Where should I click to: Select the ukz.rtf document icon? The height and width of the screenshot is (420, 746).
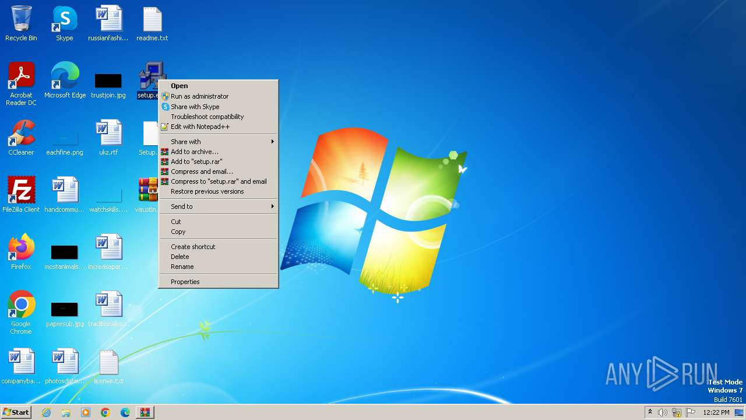pos(108,138)
